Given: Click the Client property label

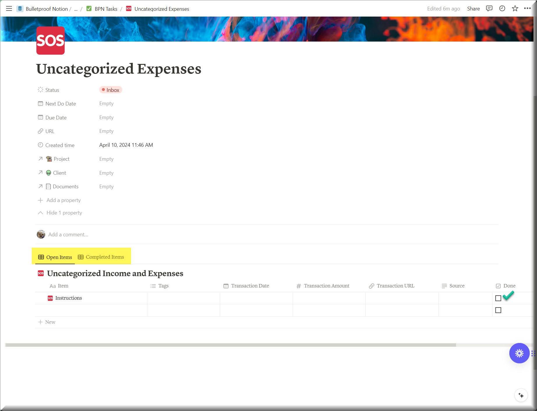Looking at the screenshot, I should [x=52, y=173].
